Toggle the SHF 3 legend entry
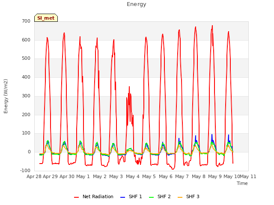Screen dimensions: 274x205 pyautogui.click(x=188, y=196)
